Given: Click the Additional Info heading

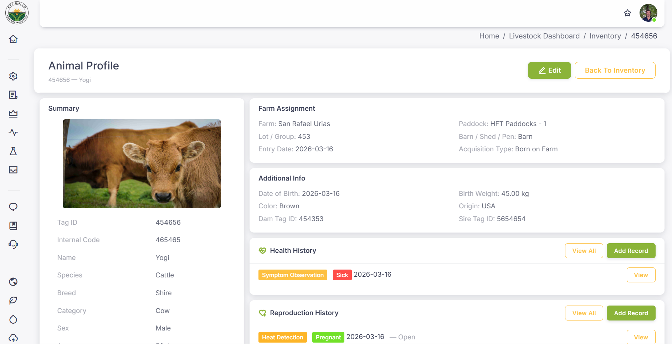Looking at the screenshot, I should point(282,178).
